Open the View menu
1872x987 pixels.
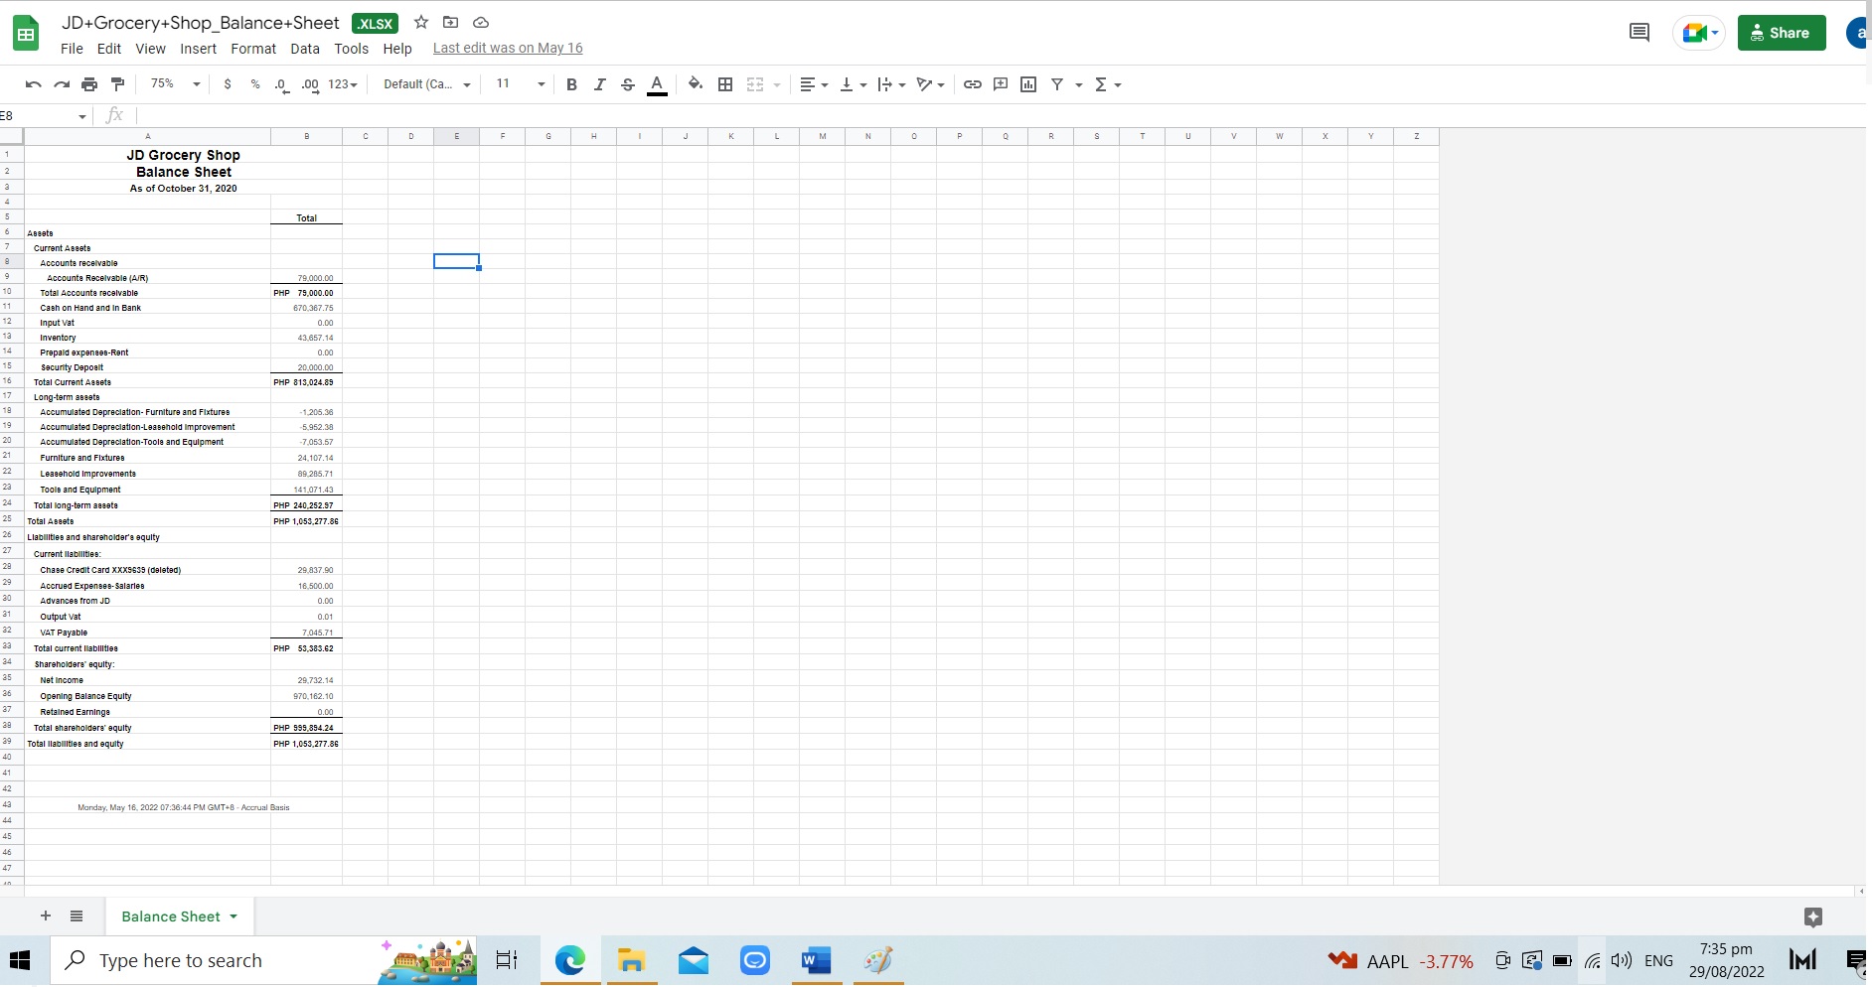pyautogui.click(x=151, y=49)
